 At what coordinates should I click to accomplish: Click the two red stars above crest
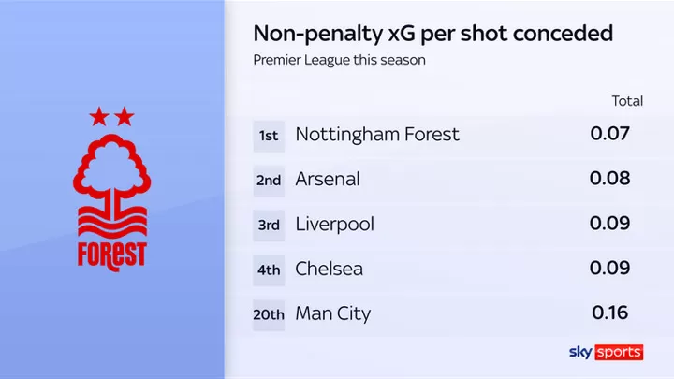click(111, 116)
